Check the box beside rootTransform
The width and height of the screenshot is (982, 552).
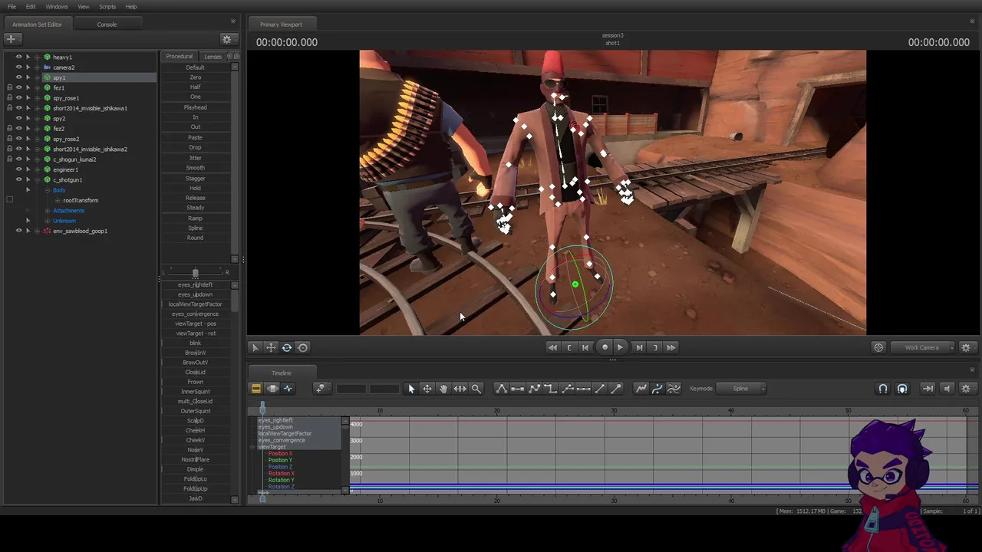click(9, 200)
